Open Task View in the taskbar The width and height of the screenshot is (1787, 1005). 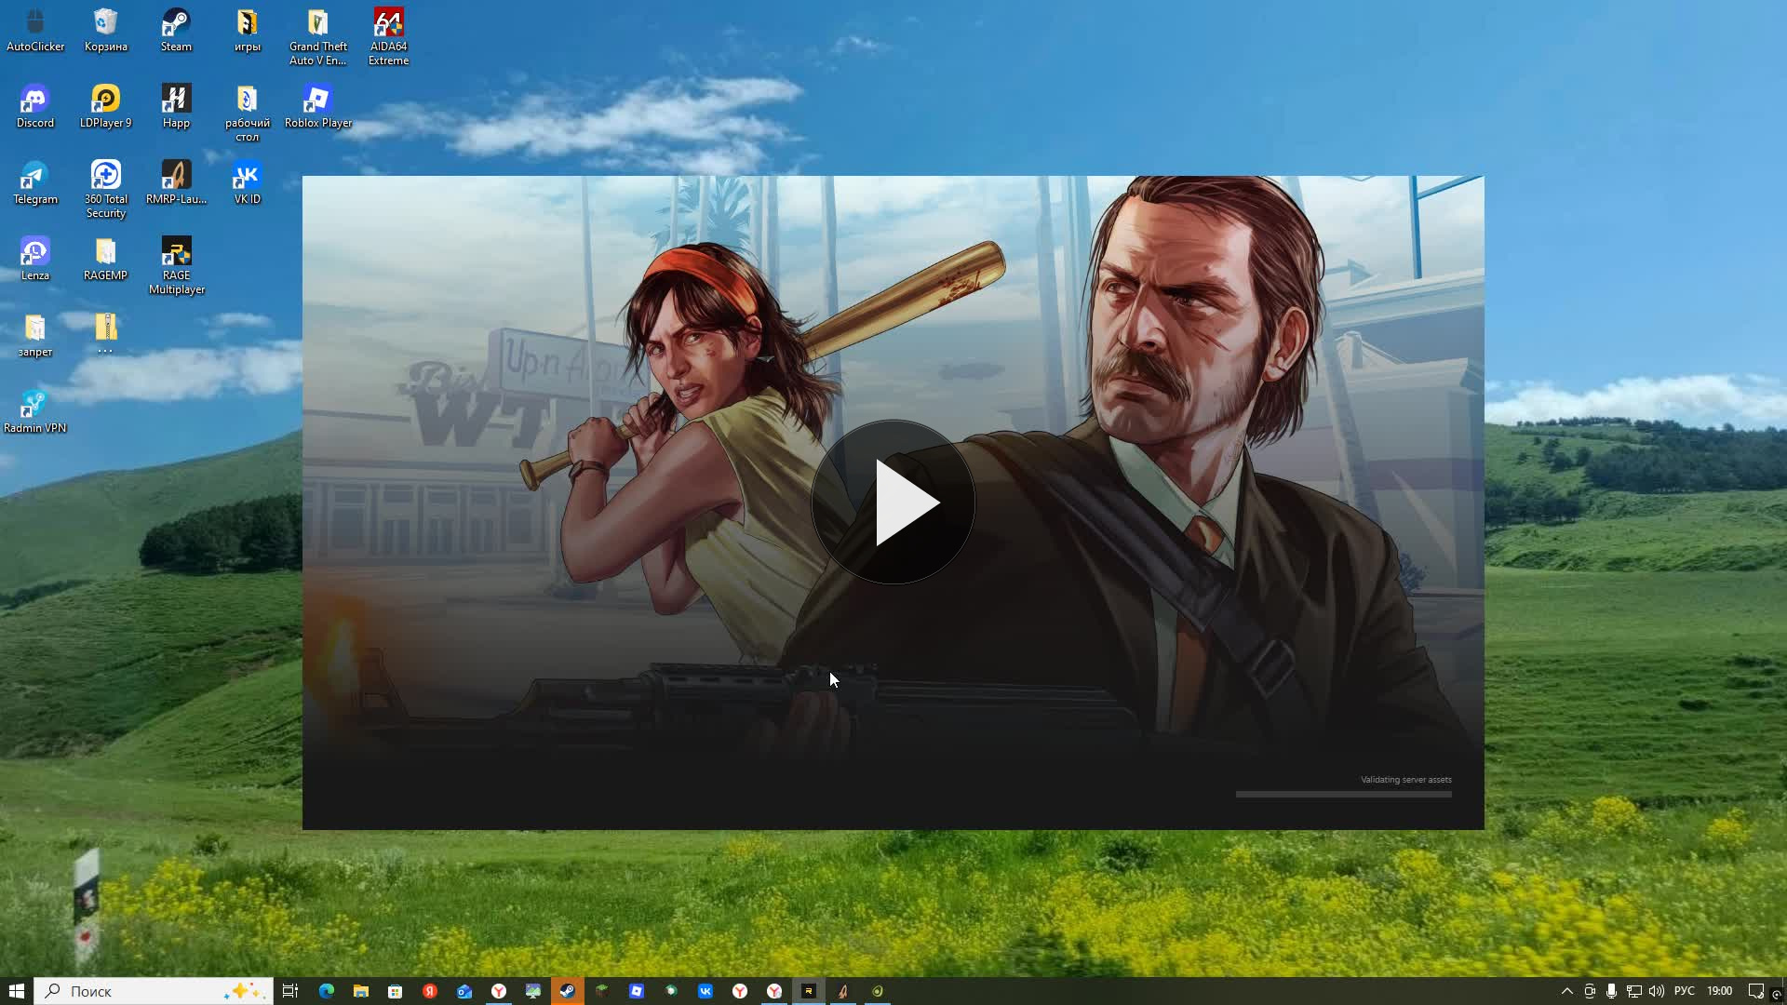(x=290, y=991)
